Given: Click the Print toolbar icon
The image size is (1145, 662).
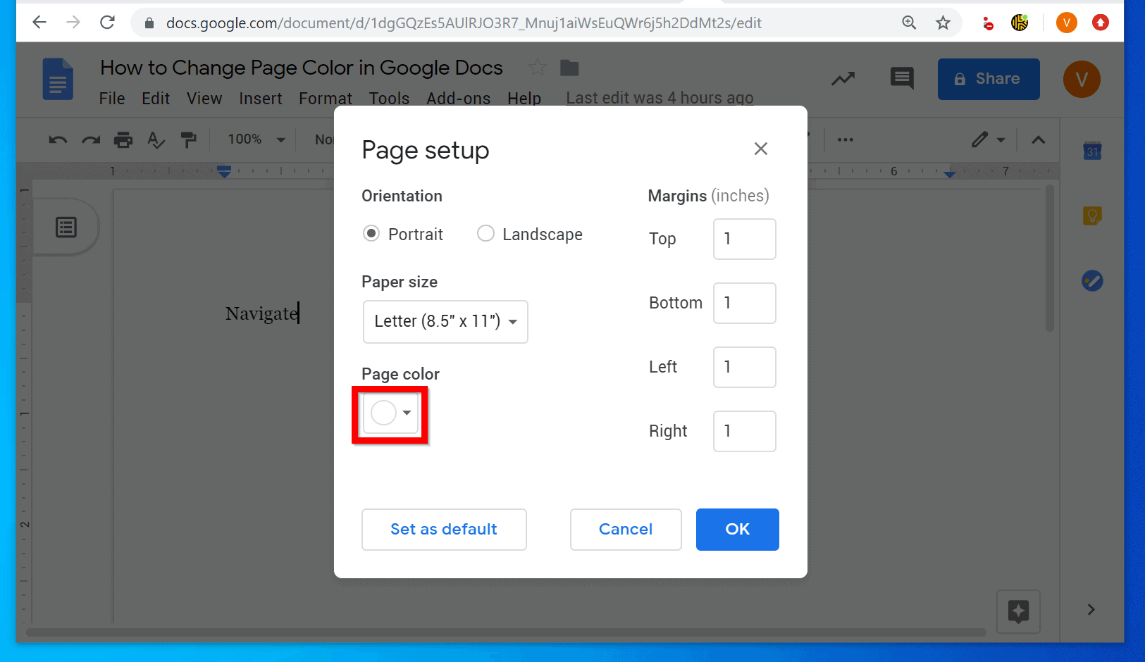Looking at the screenshot, I should (x=123, y=139).
